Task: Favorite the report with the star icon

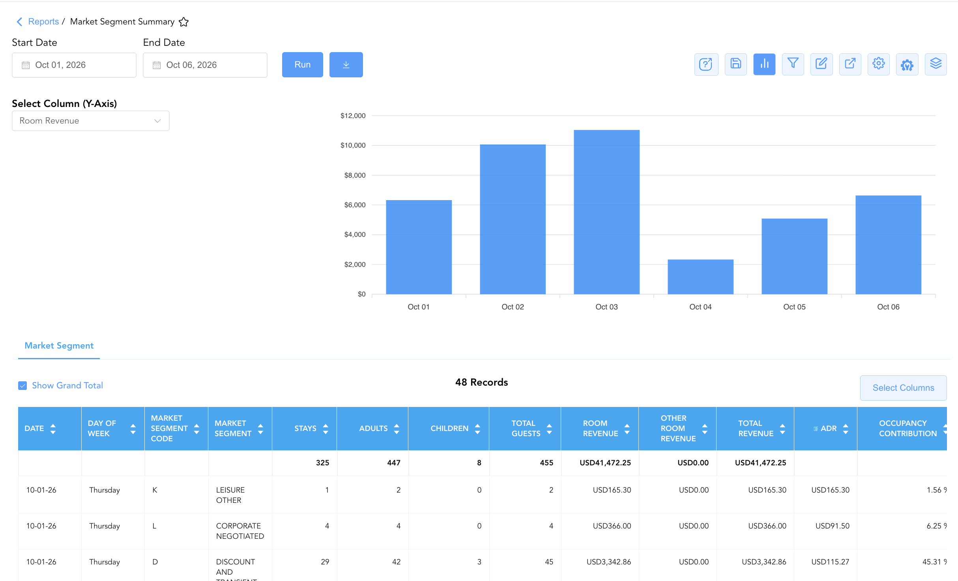Action: [x=183, y=22]
